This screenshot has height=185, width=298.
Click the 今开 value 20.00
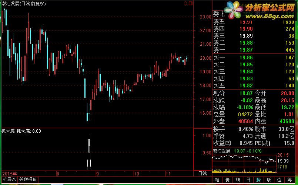[x=288, y=93]
